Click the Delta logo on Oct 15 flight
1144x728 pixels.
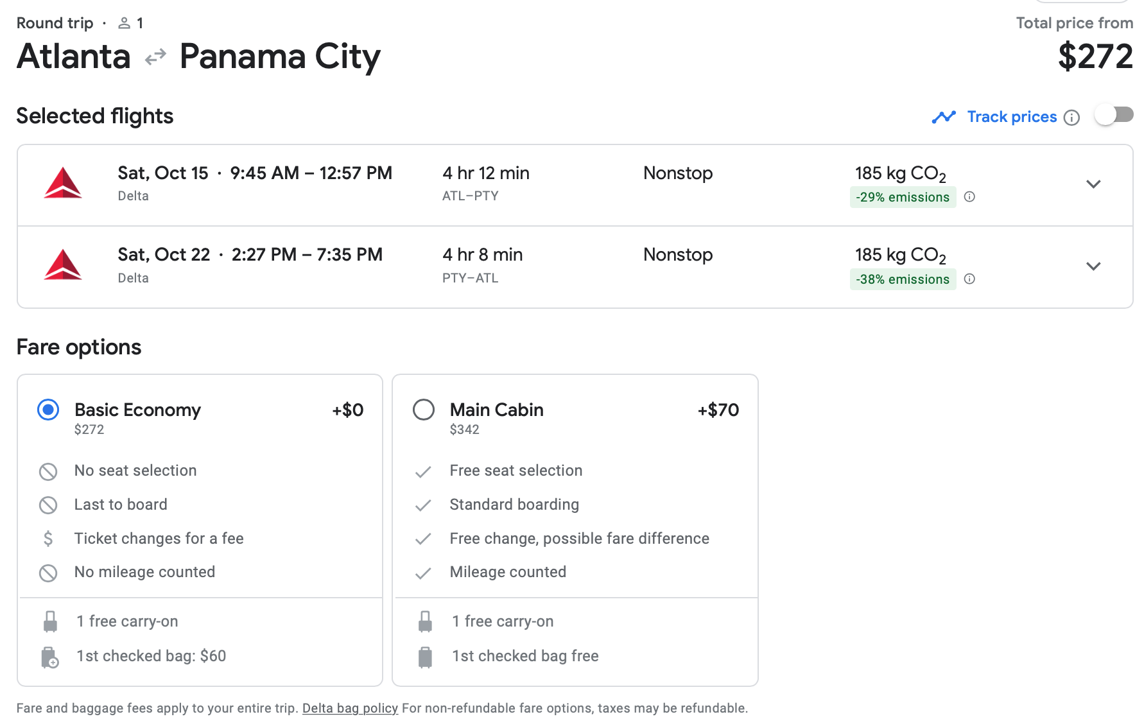click(x=63, y=184)
